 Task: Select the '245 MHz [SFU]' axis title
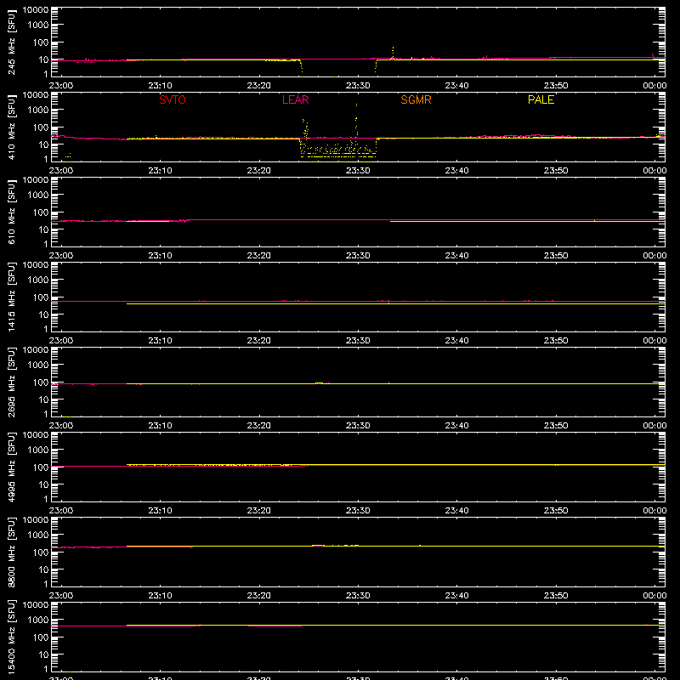pyautogui.click(x=11, y=42)
